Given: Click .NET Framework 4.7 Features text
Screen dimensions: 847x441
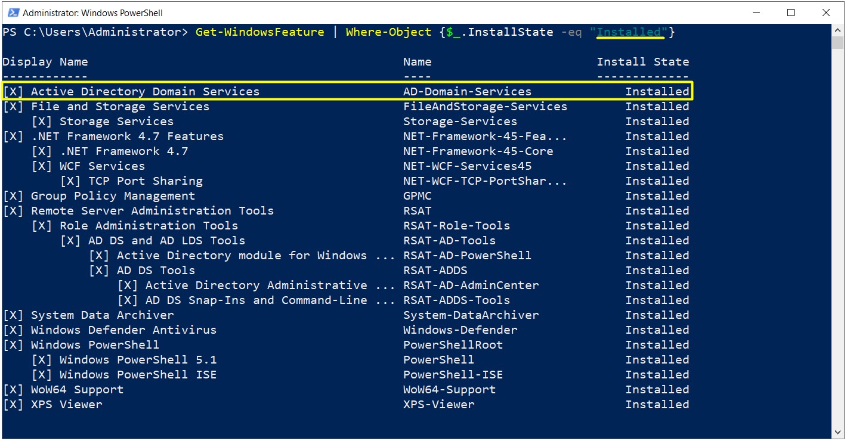Looking at the screenshot, I should click(128, 136).
